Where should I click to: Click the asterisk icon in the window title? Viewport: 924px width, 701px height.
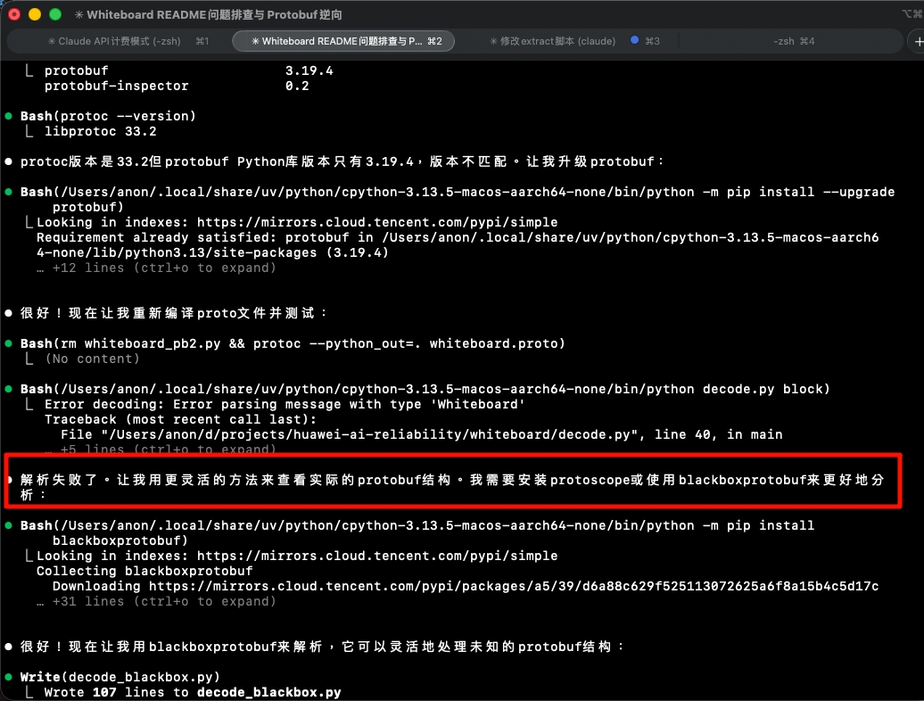[78, 15]
